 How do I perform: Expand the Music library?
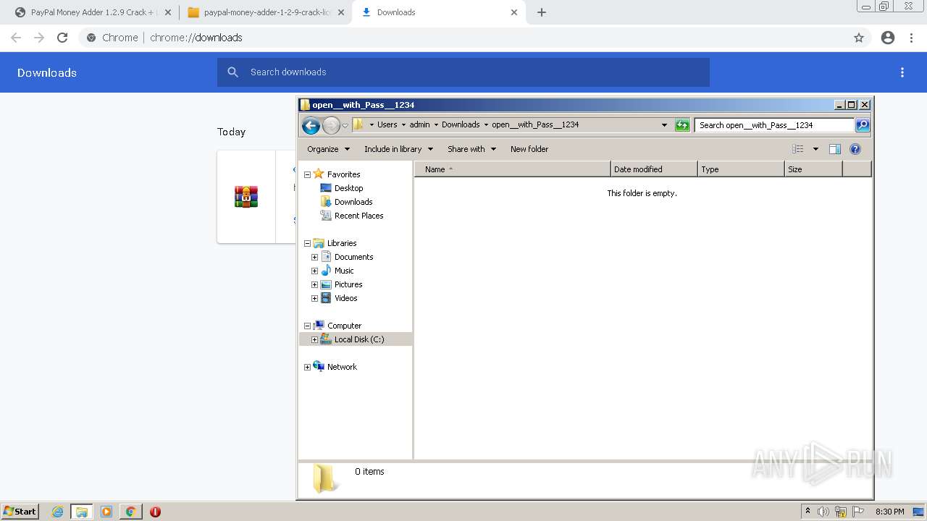click(314, 271)
